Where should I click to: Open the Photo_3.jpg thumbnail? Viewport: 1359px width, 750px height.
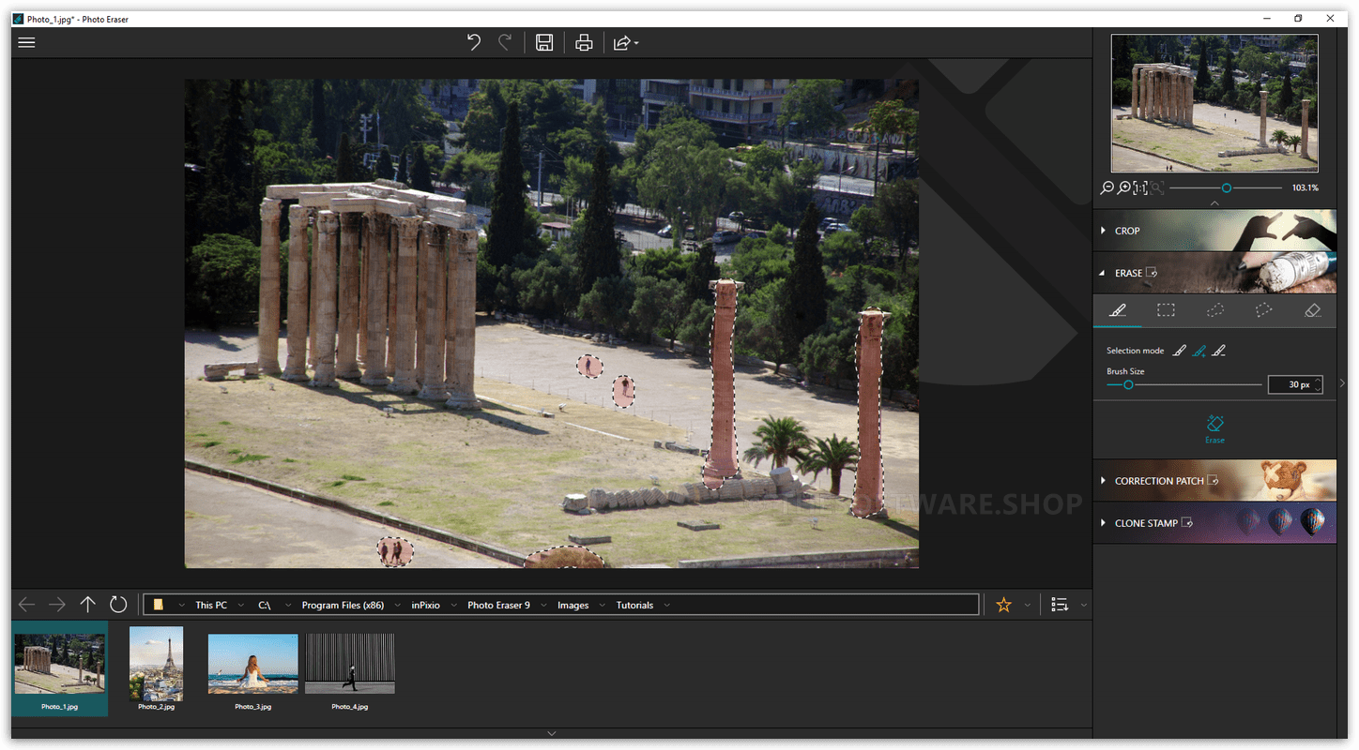click(x=252, y=664)
